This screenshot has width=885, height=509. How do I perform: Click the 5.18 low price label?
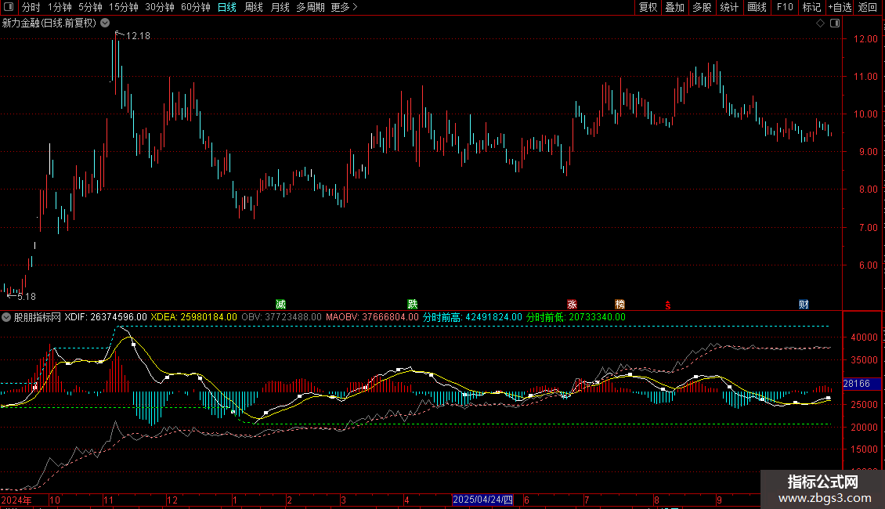[x=27, y=296]
